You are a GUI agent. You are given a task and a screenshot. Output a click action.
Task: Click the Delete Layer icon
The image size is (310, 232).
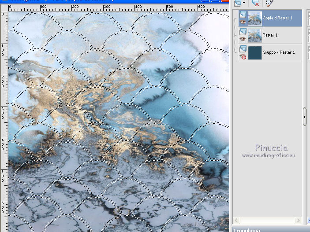255,3
